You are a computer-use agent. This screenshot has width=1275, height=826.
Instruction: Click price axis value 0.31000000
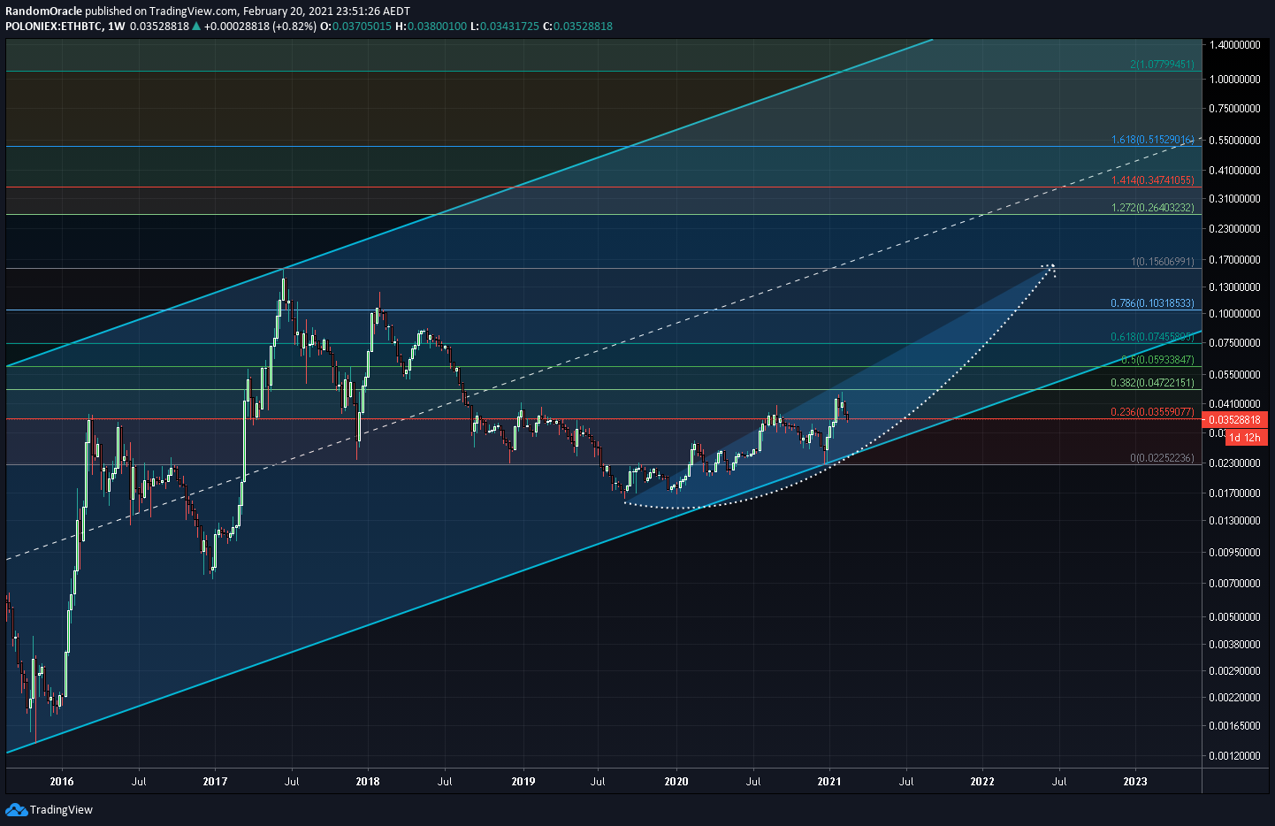coord(1234,199)
